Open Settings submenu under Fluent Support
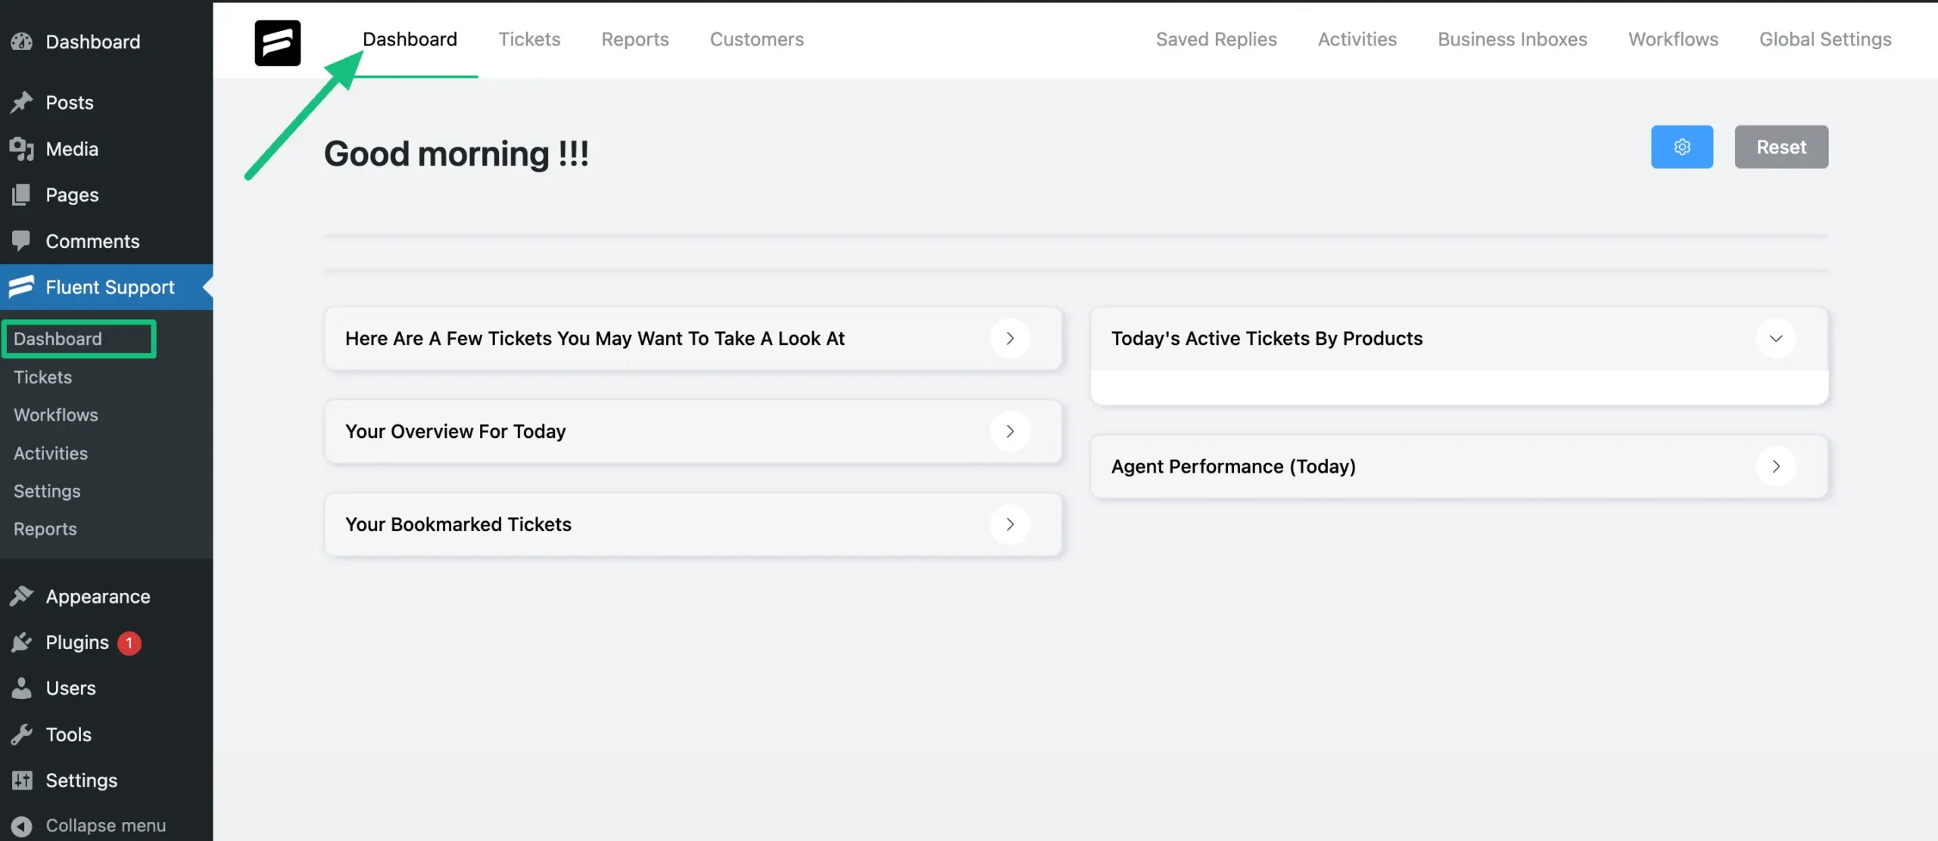The height and width of the screenshot is (841, 1938). [47, 491]
